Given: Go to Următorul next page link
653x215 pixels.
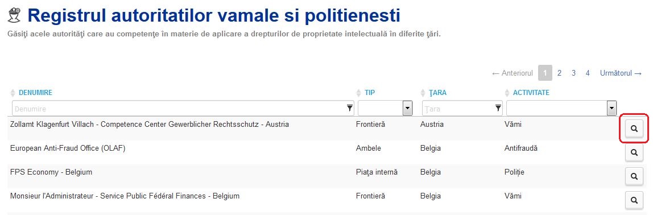Looking at the screenshot, I should (x=621, y=73).
